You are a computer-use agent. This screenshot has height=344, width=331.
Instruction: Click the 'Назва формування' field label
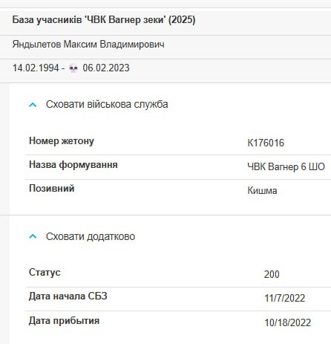point(73,165)
